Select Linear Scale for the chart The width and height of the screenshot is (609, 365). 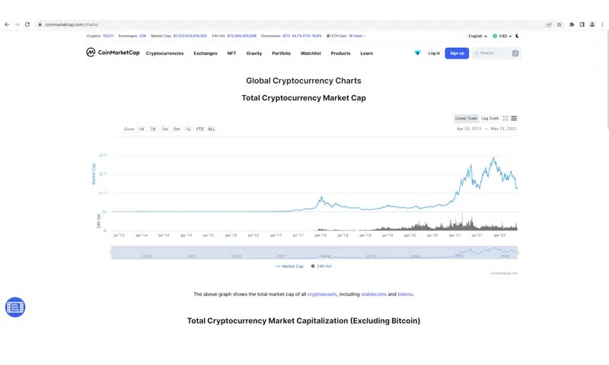point(466,119)
